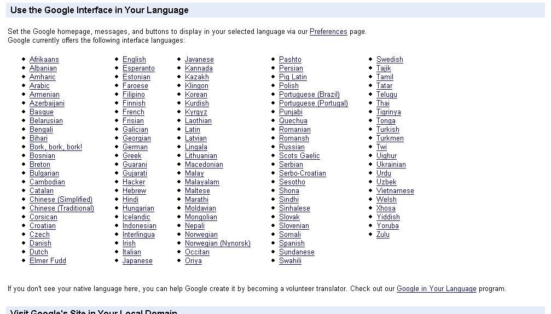This screenshot has height=314, width=551.
Task: Open the Hacker language option
Action: [x=134, y=182]
